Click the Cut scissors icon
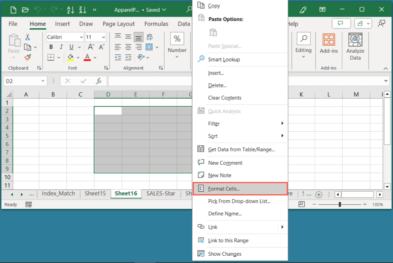The width and height of the screenshot is (393, 263). click(28, 37)
